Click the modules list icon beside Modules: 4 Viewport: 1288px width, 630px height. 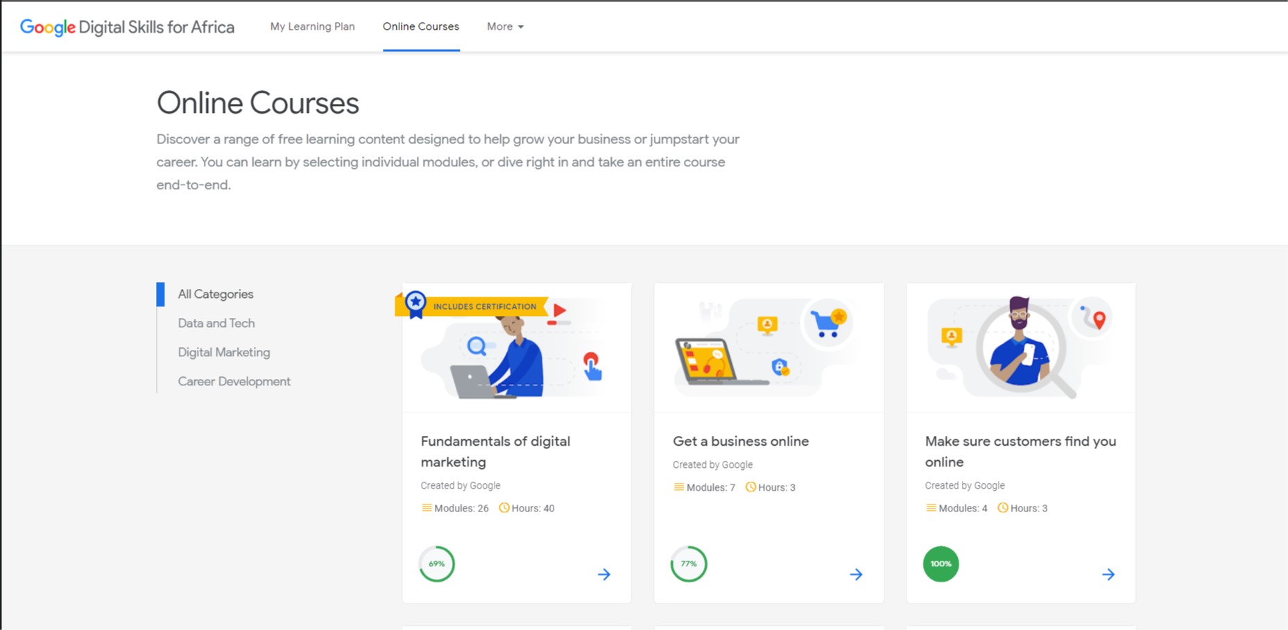(931, 508)
